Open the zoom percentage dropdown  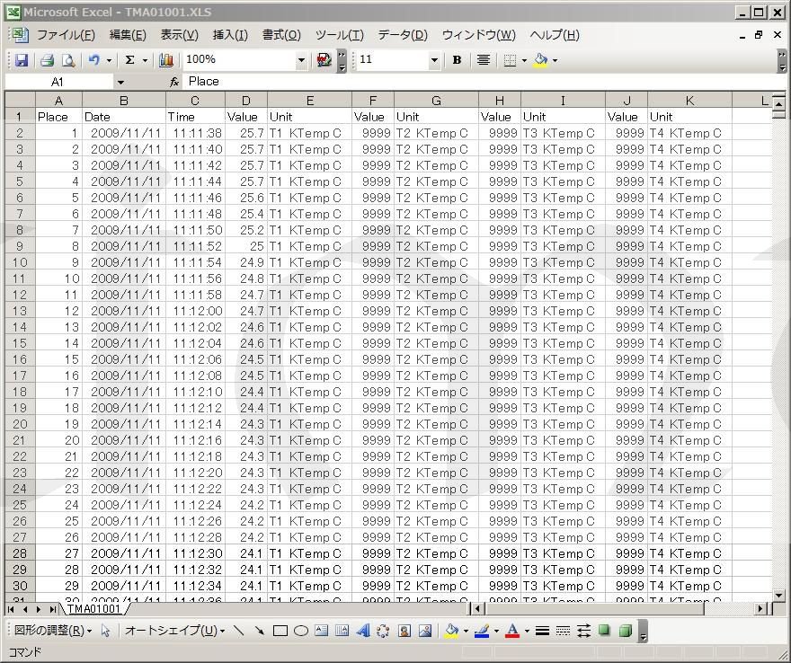pos(301,60)
